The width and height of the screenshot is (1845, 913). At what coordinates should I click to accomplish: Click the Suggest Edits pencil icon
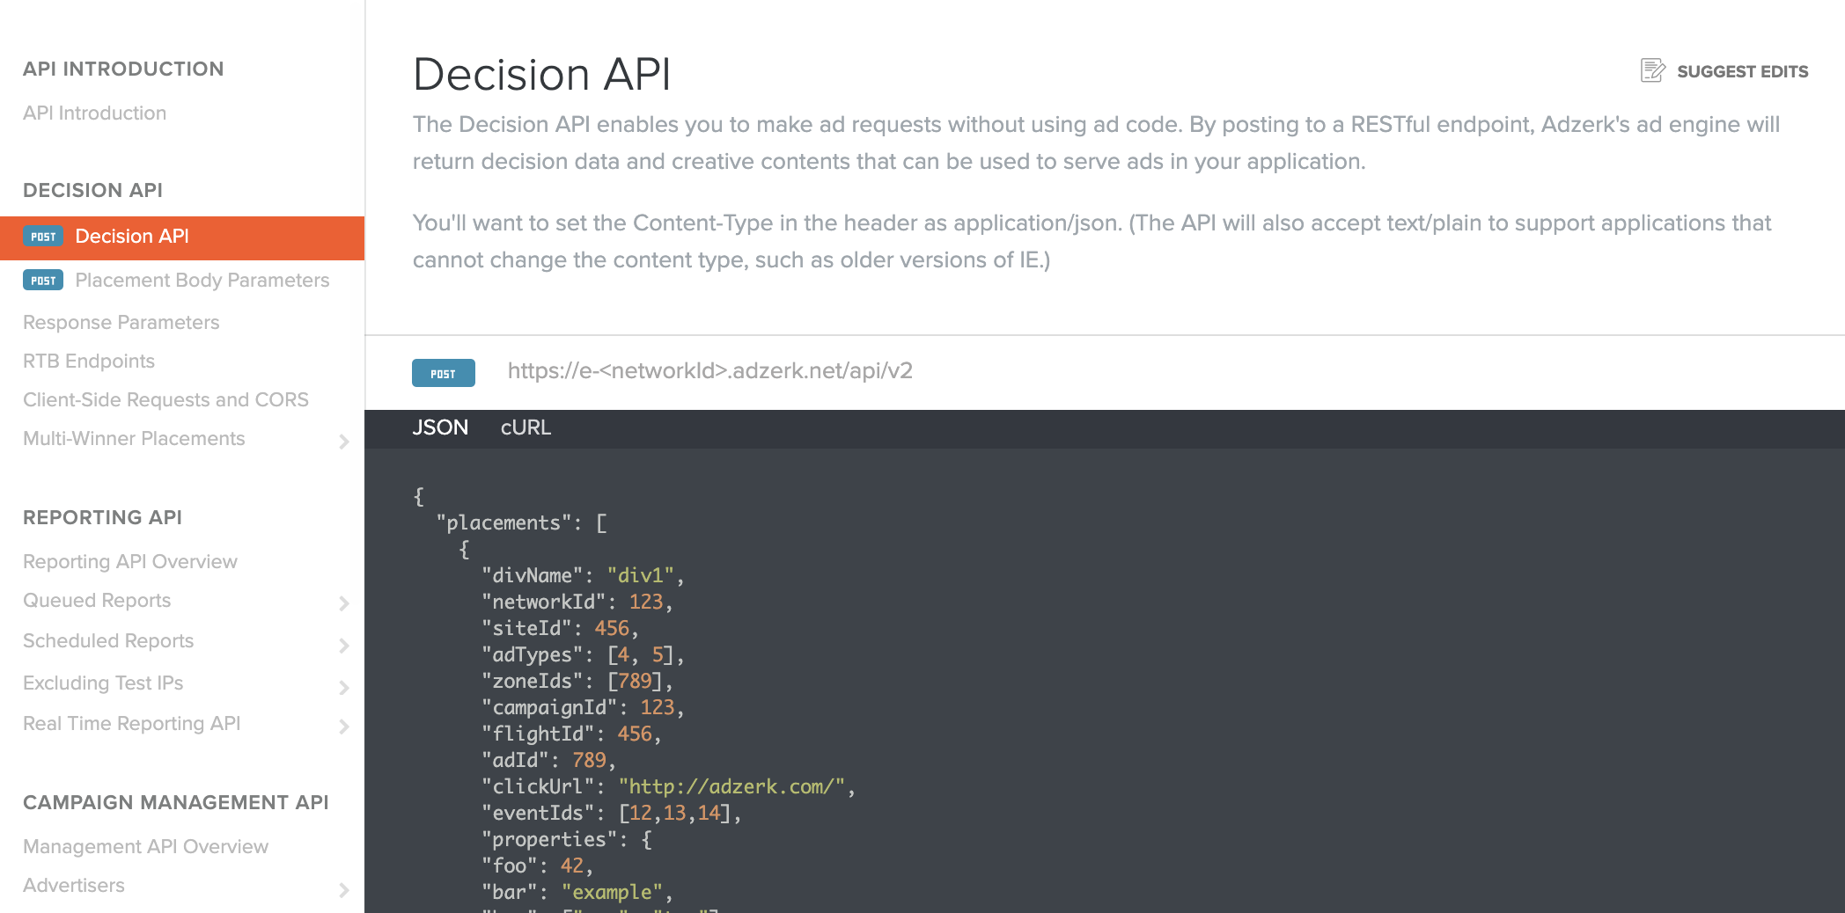point(1652,70)
